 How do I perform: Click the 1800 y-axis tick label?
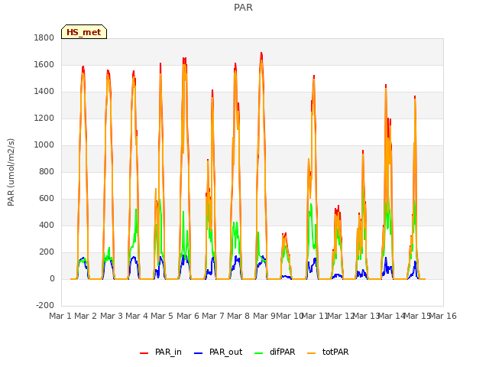44,37
